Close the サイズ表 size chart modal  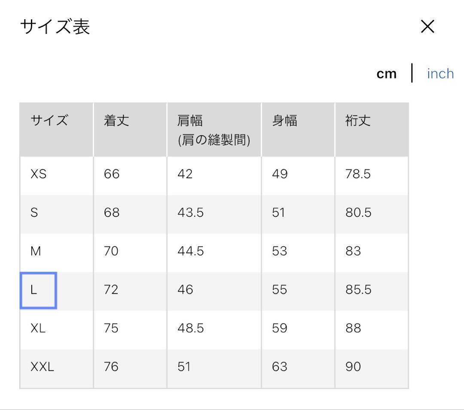coord(428,27)
